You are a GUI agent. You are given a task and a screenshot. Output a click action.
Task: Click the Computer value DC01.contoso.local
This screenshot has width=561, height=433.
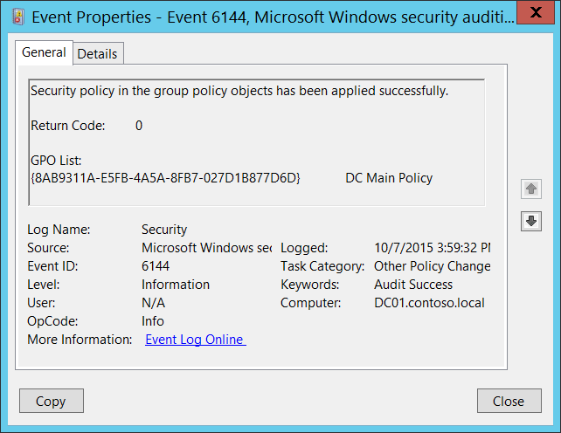tap(428, 303)
